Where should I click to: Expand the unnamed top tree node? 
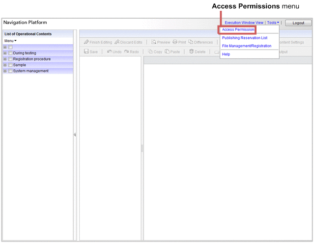pyautogui.click(x=5, y=47)
